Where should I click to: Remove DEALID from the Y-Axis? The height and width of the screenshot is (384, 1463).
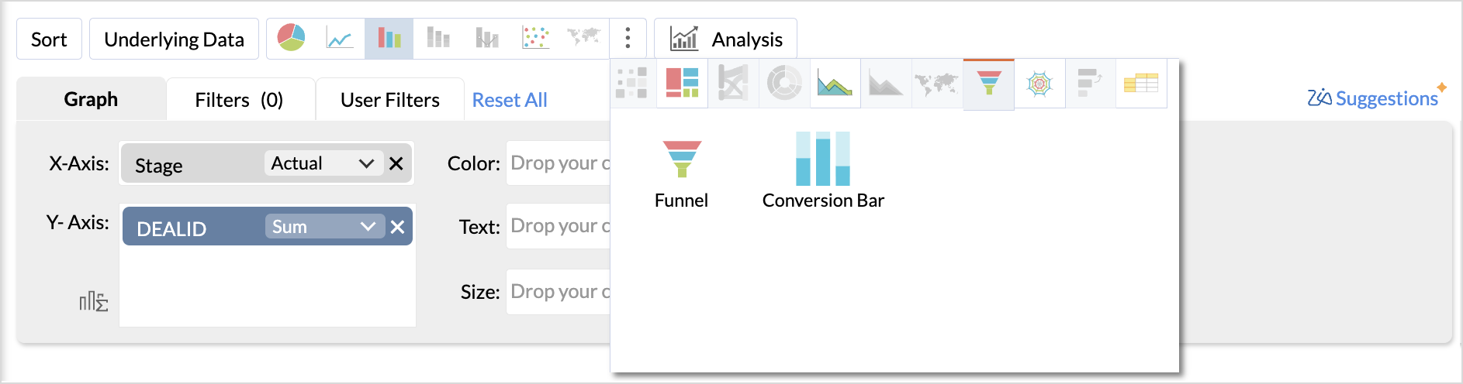[397, 227]
